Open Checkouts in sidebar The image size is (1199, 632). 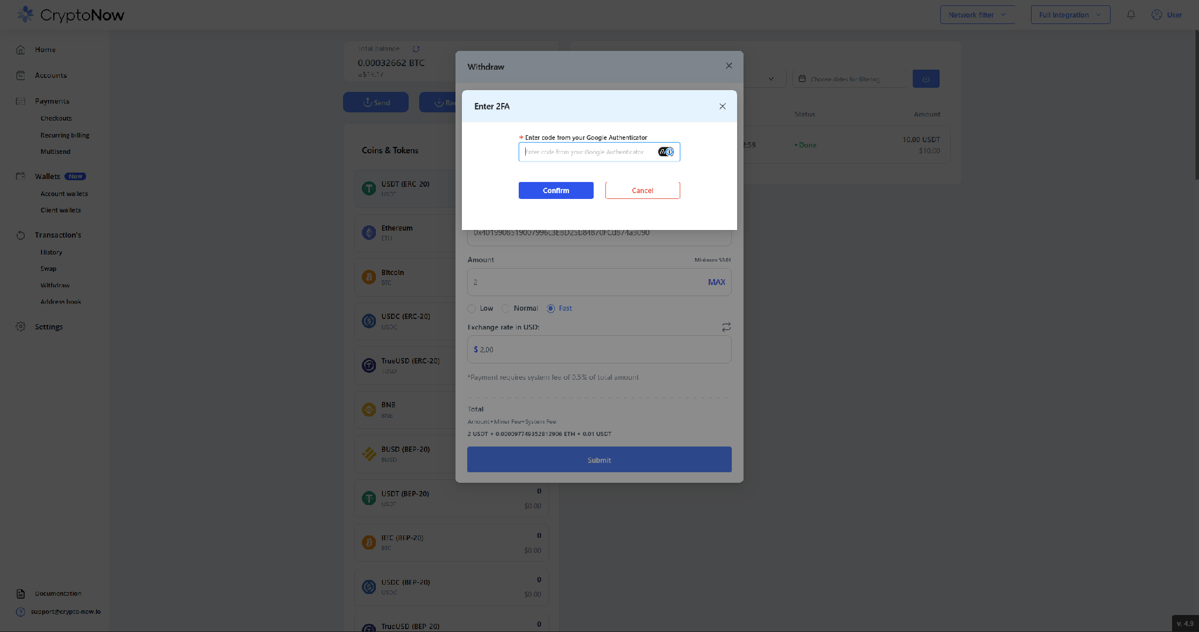coord(56,118)
